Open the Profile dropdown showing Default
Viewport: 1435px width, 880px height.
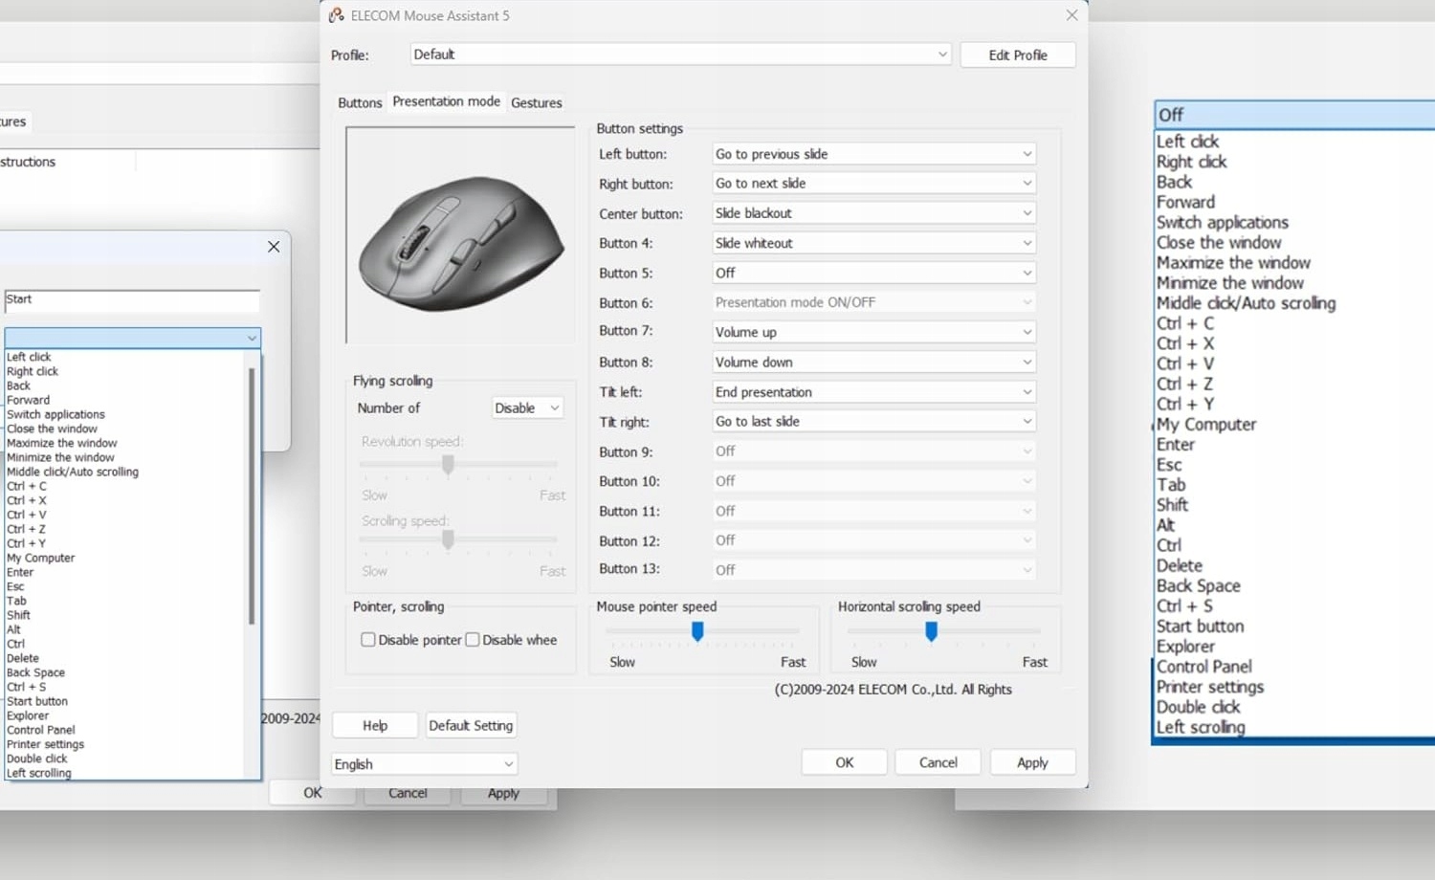[x=680, y=55]
